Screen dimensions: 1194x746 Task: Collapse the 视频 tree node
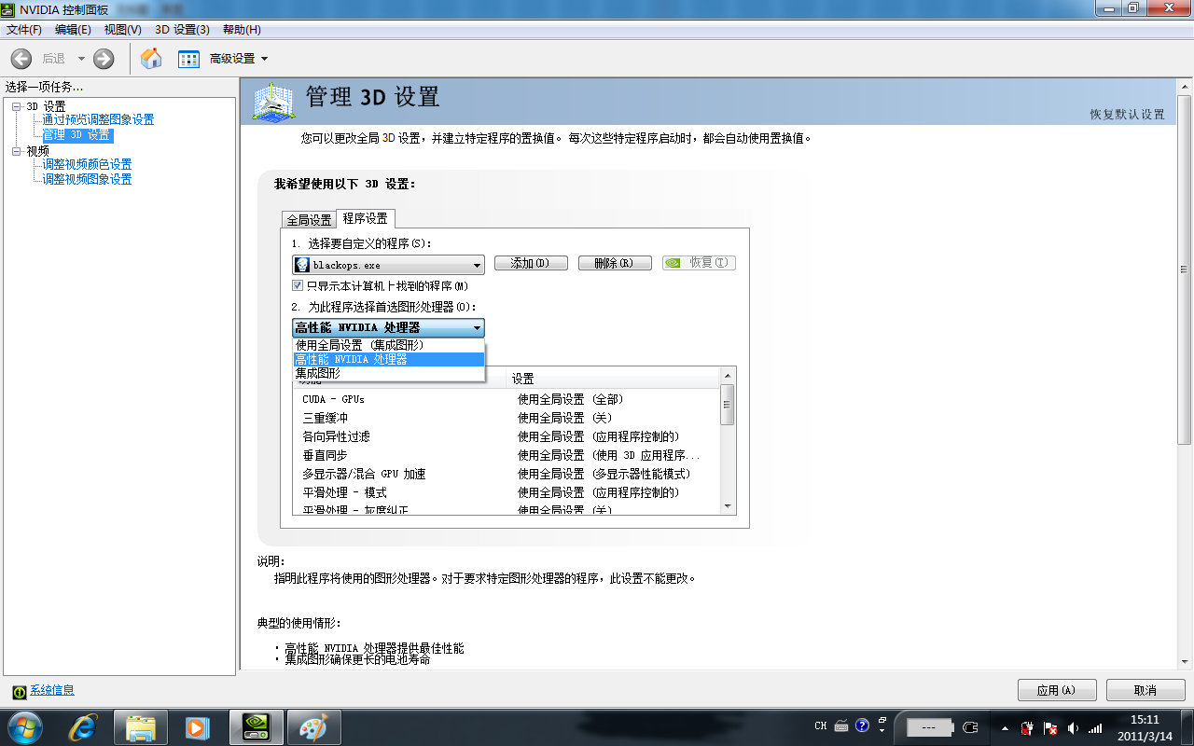click(16, 151)
